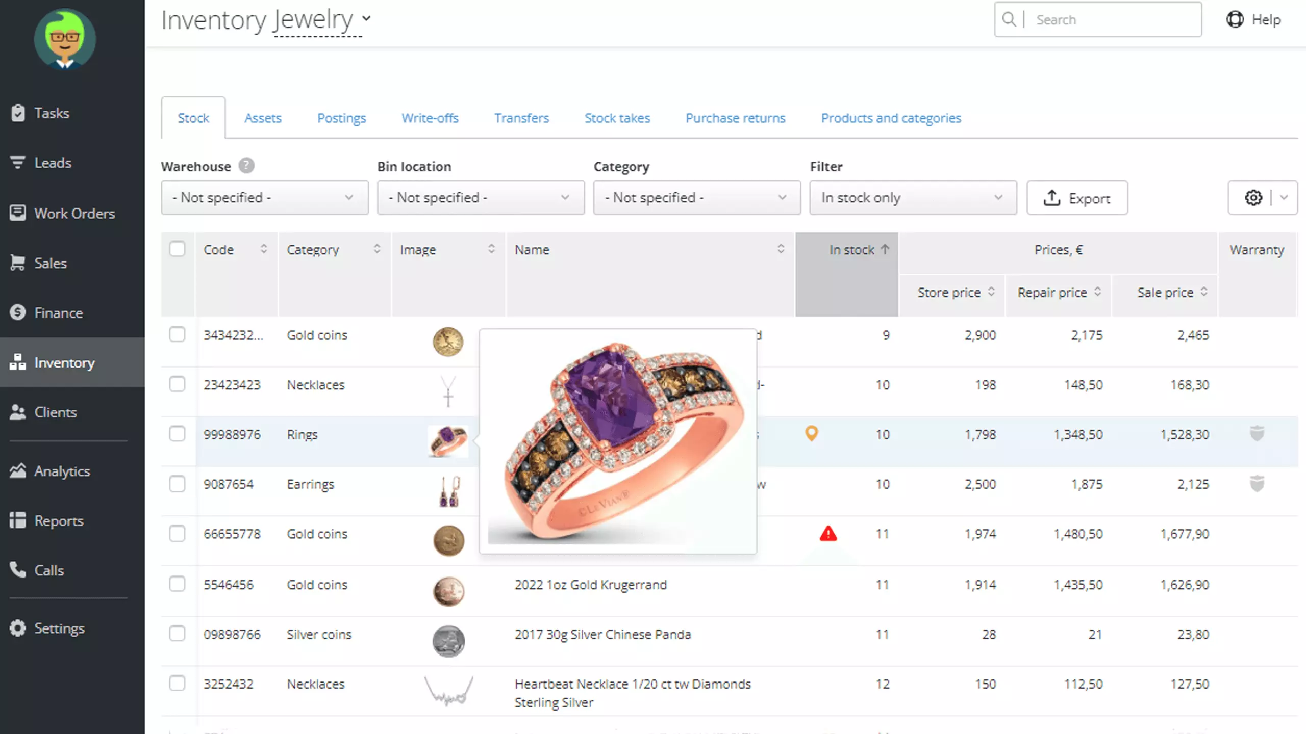Check the checkbox for the Rings row
This screenshot has height=734, width=1306.
[x=178, y=434]
